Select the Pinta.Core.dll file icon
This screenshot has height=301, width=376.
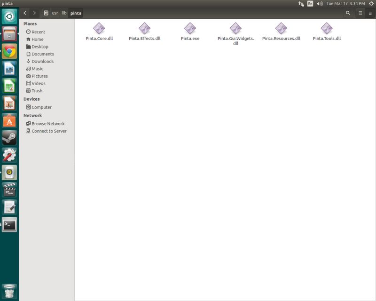click(x=99, y=28)
